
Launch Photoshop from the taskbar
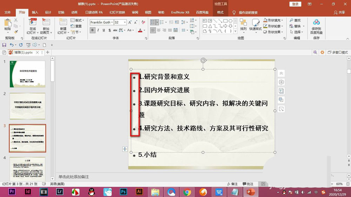pyautogui.click(x=123, y=192)
